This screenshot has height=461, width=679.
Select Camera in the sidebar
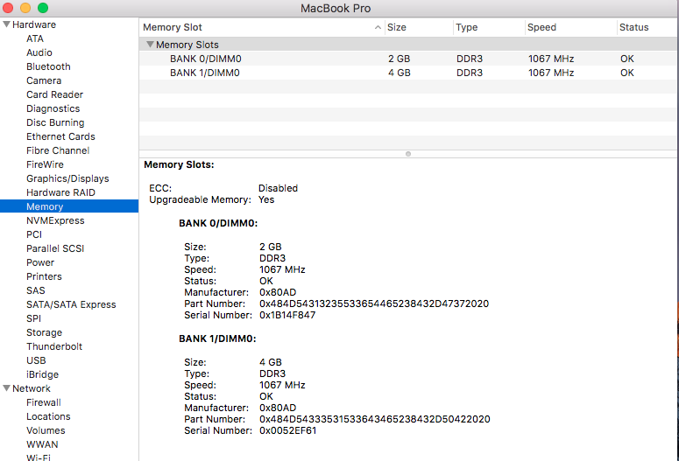[x=44, y=80]
